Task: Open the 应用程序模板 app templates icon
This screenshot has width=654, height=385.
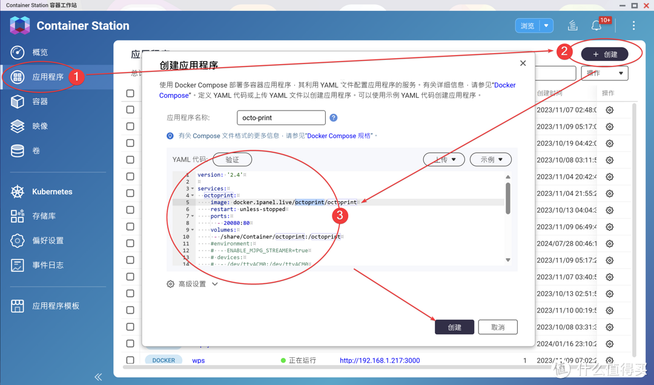Action: pyautogui.click(x=17, y=306)
